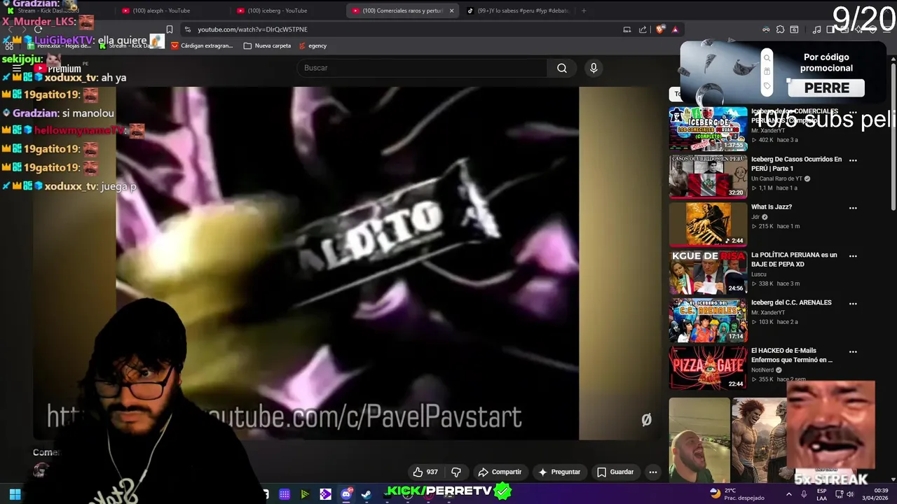Like the video with 937 likes
Viewport: 897px width, 504px height.
425,472
